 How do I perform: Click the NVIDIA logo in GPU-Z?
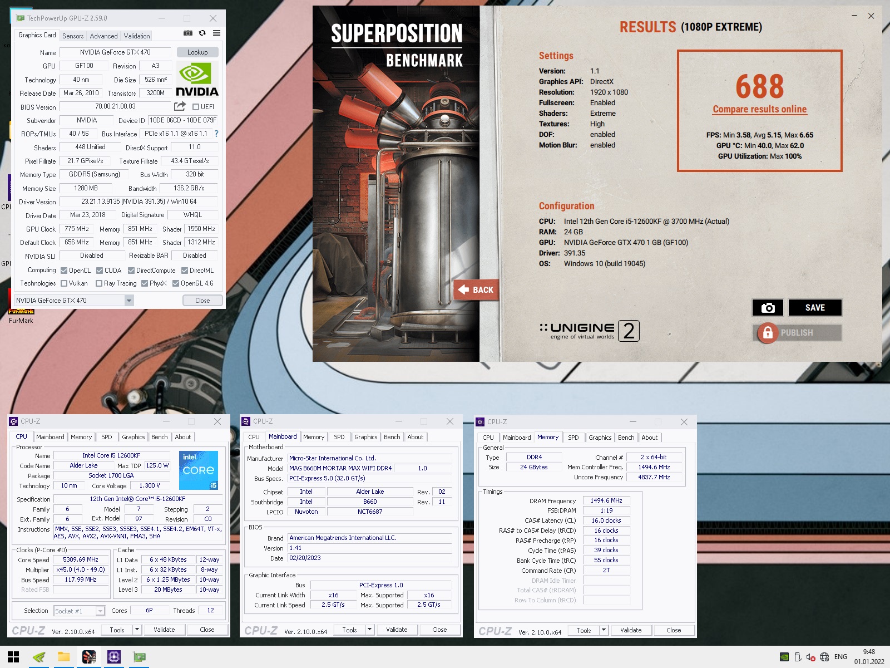coord(197,79)
